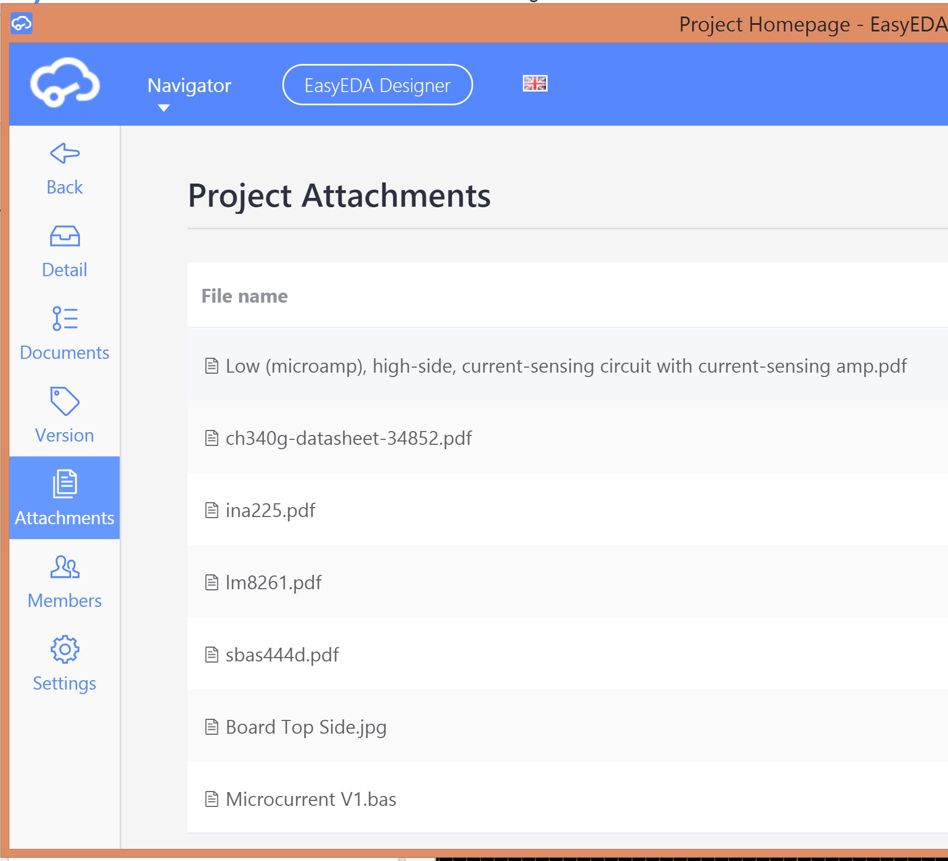Launch EasyEDA Designer button
This screenshot has height=861, width=948.
tap(377, 85)
